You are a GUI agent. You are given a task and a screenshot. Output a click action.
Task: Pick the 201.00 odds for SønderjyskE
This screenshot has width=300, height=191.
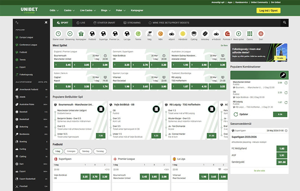282,162
